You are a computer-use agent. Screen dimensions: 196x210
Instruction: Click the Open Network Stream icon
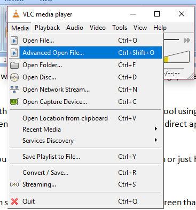(x=14, y=90)
